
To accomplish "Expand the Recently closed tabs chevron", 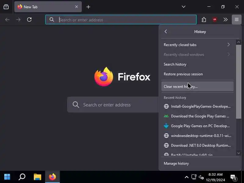I will click(x=228, y=45).
